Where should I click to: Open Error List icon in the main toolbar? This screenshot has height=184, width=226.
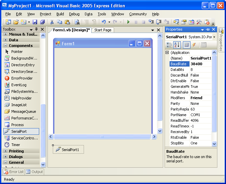[207, 22]
